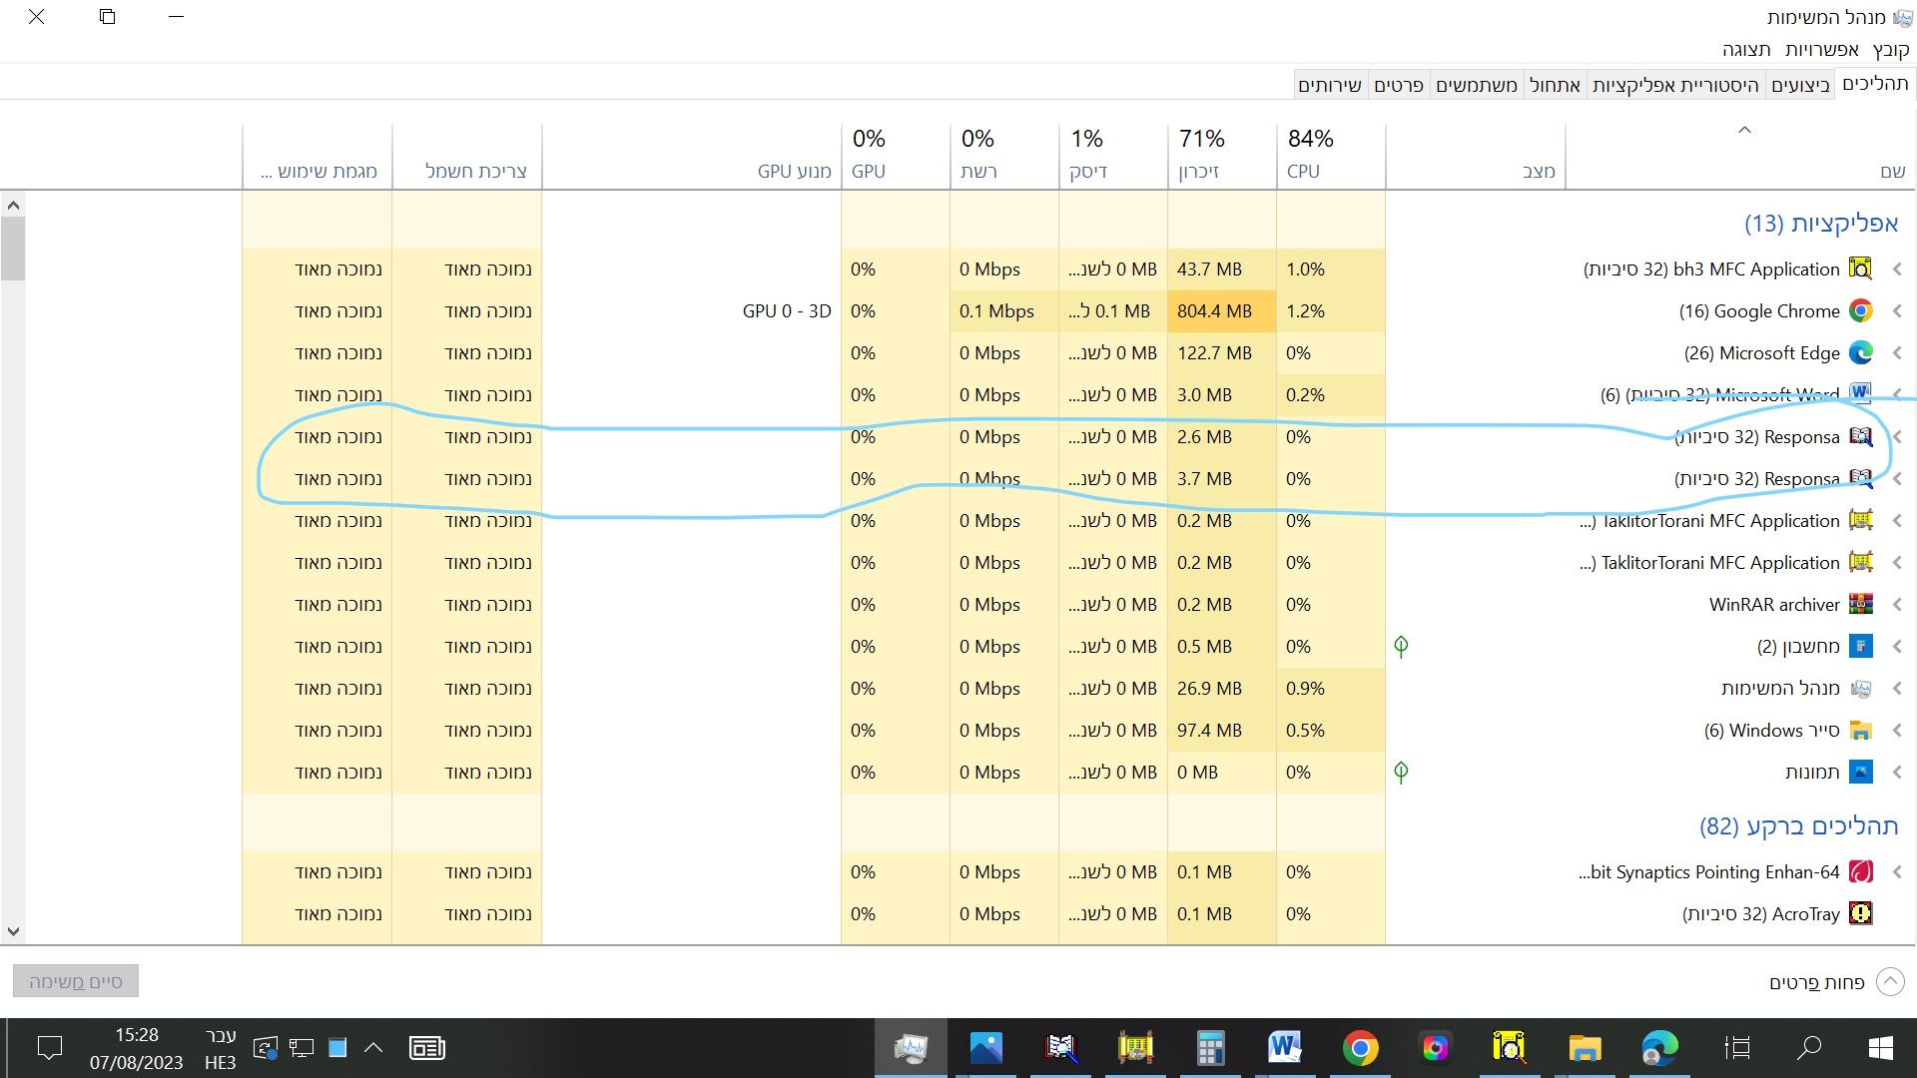Sort by שם column header
The width and height of the screenshot is (1917, 1078).
(x=1741, y=156)
